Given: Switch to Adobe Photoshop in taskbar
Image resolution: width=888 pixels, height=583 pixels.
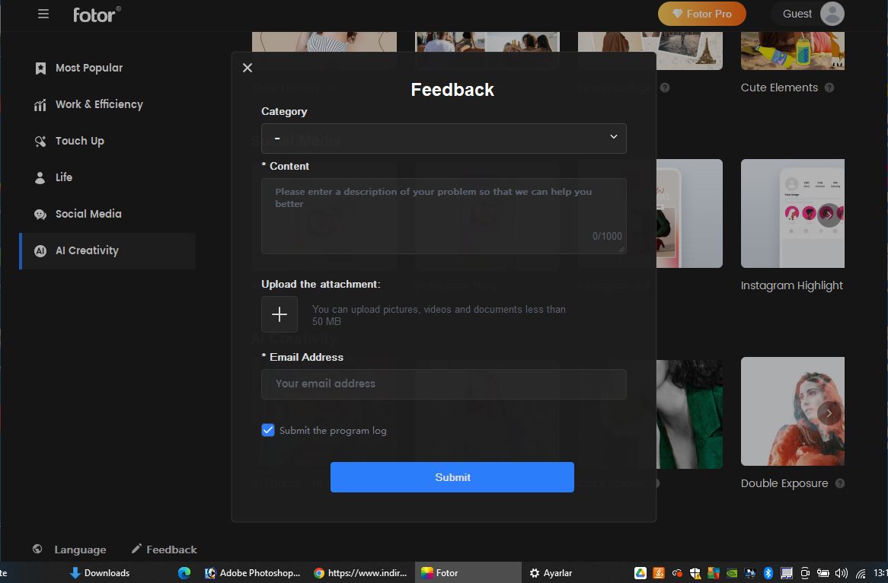Looking at the screenshot, I should (253, 573).
